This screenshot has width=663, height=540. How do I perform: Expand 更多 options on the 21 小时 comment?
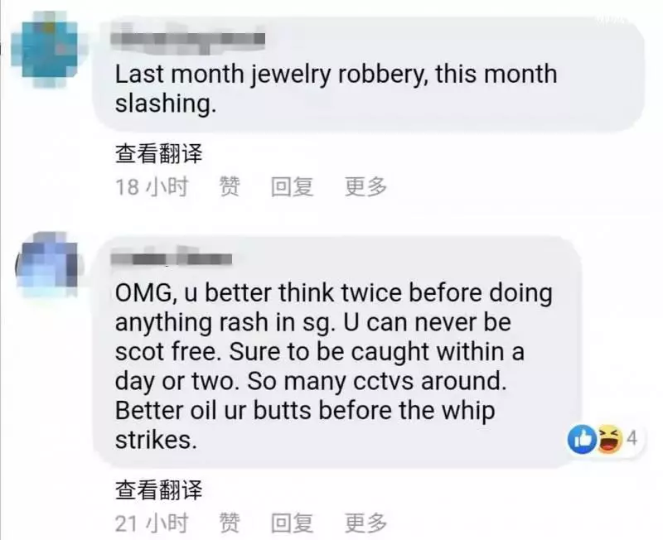pos(365,523)
